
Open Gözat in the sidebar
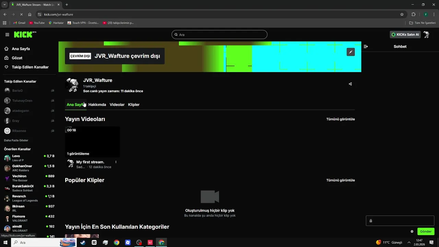[17, 58]
